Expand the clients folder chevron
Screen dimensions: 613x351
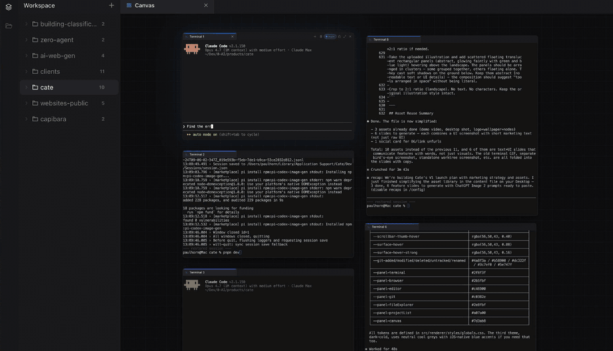(x=26, y=71)
